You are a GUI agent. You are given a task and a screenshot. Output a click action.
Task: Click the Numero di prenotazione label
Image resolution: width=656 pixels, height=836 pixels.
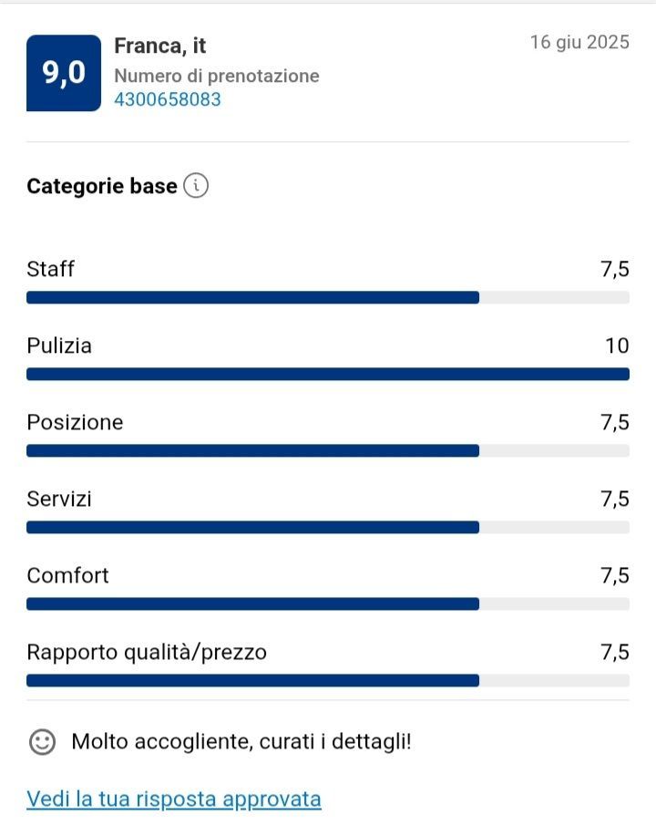click(217, 76)
